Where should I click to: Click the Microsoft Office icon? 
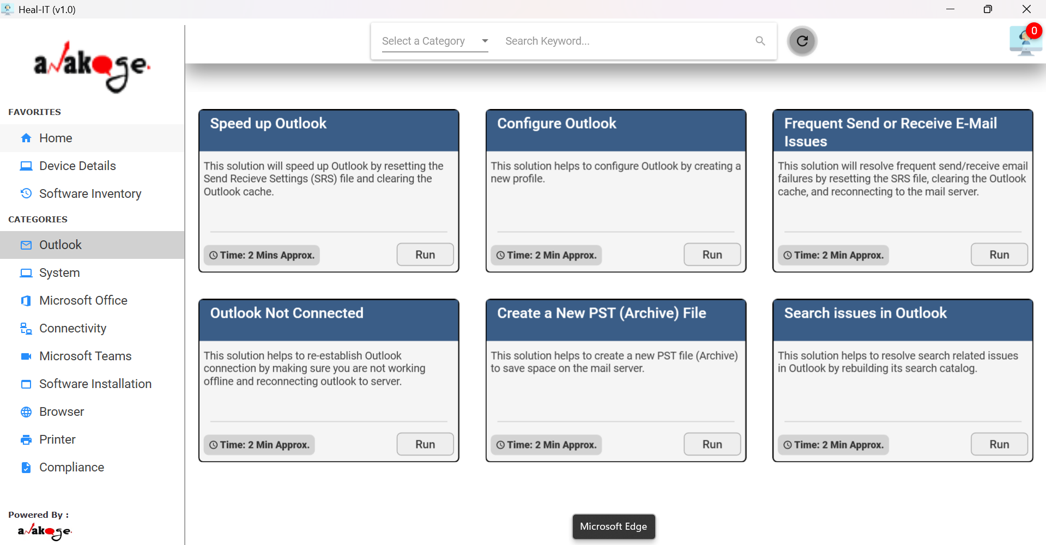click(x=26, y=300)
